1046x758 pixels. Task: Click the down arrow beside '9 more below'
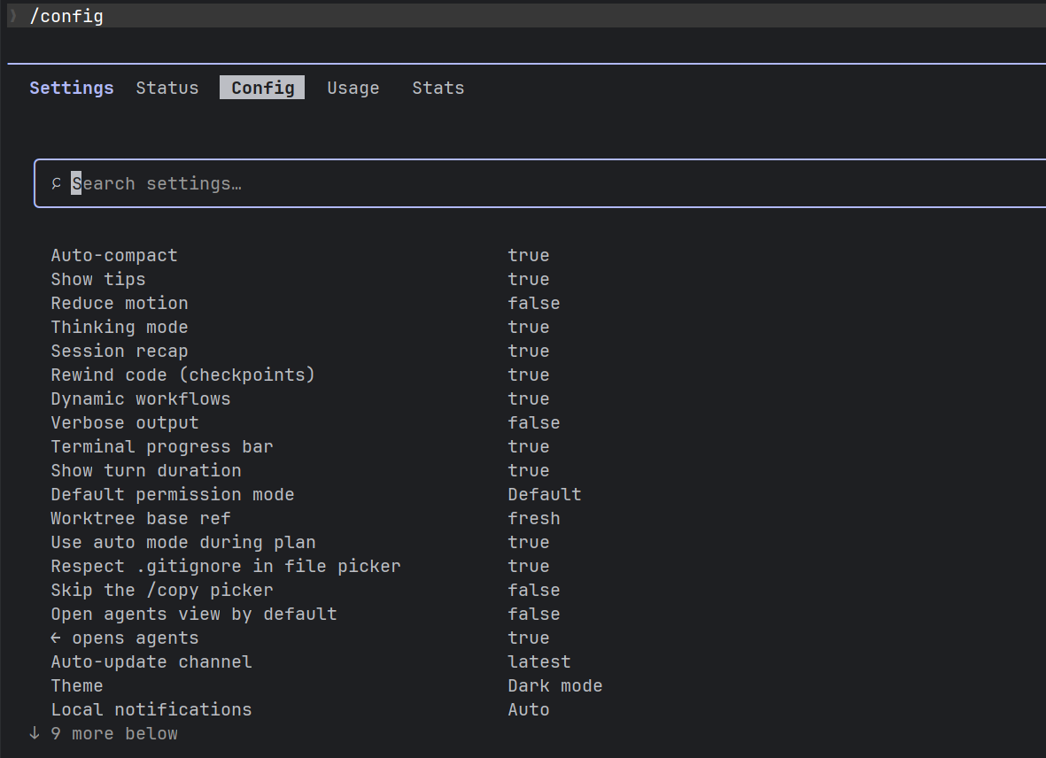(x=35, y=733)
